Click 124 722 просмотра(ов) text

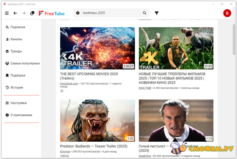pos(94,83)
